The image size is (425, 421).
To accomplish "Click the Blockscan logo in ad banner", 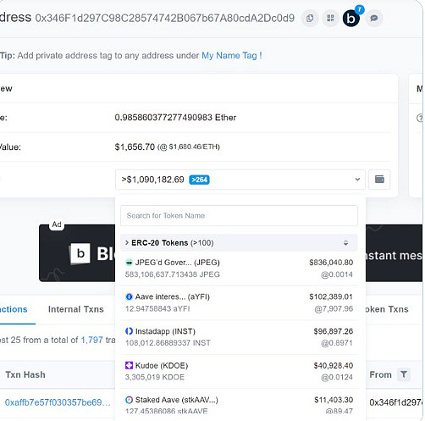I will point(80,253).
